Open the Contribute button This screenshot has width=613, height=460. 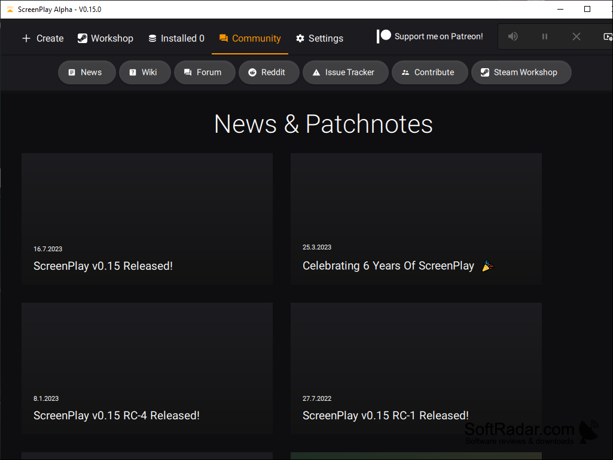click(430, 72)
